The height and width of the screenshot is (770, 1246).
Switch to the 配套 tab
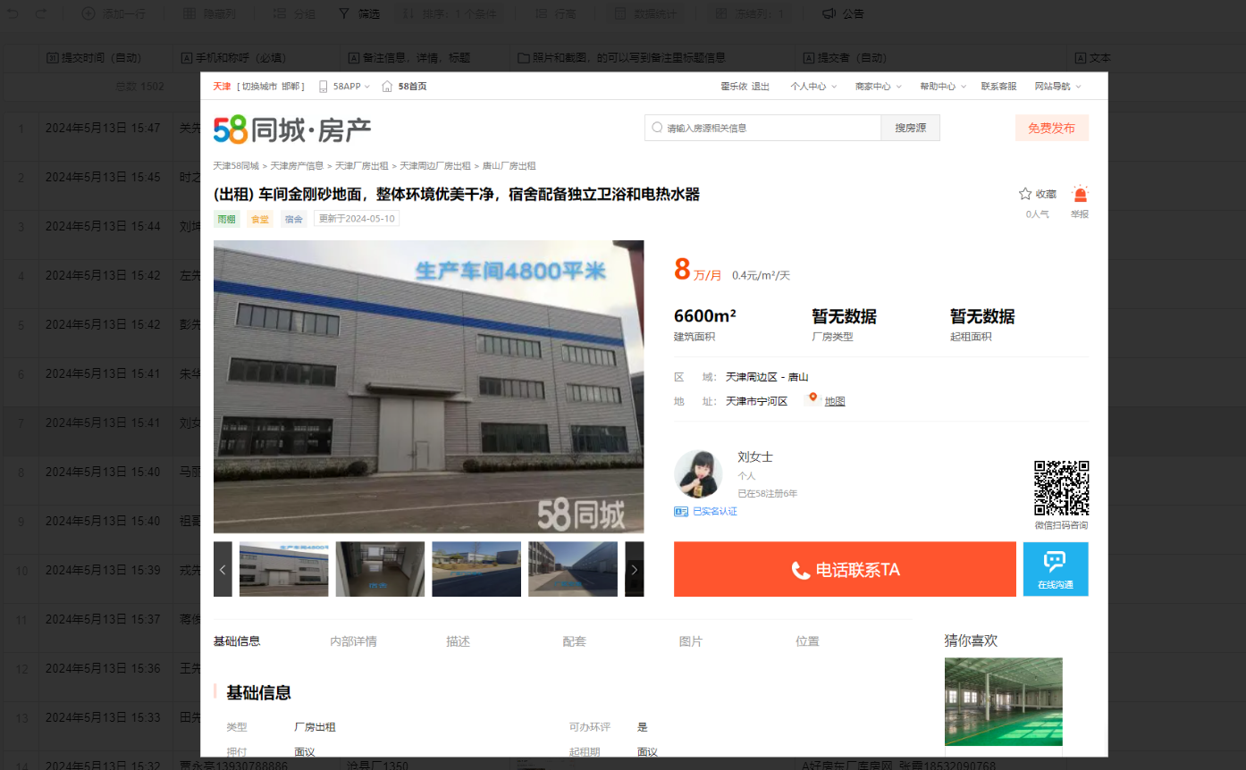[x=574, y=641]
